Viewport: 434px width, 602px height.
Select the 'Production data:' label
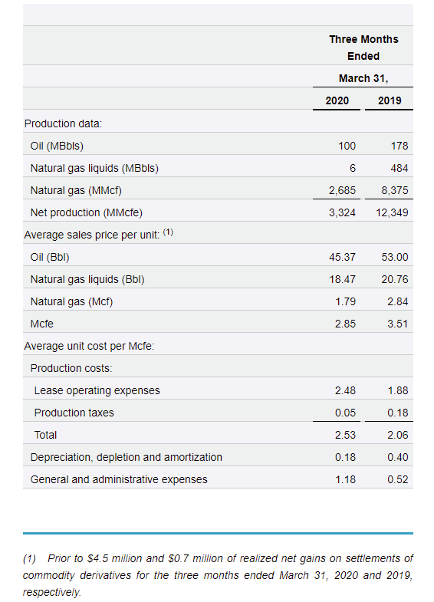point(64,123)
